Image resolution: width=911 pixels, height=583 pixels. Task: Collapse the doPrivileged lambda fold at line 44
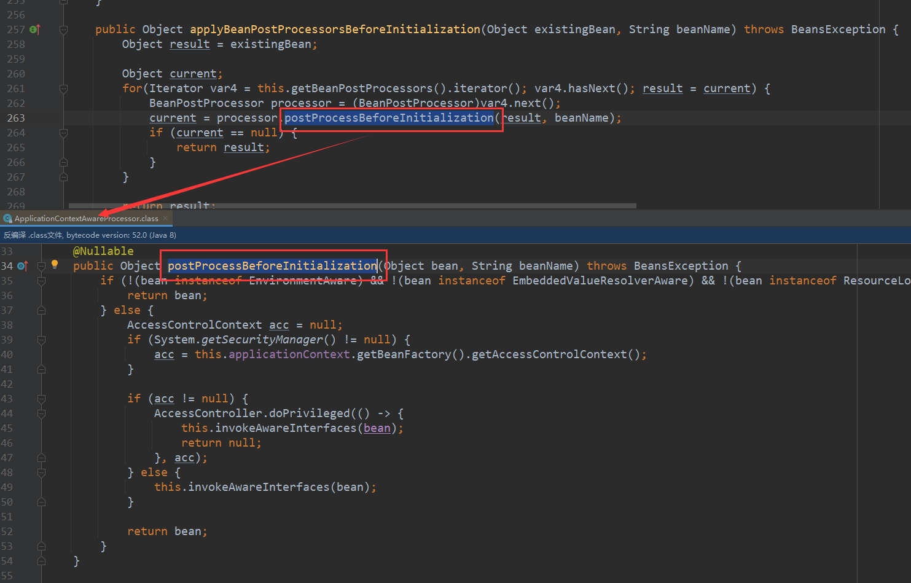[x=41, y=413]
